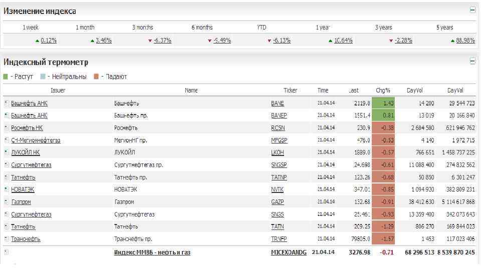Open the YTD change -6.13% link
The width and height of the screenshot is (481, 270).
point(282,40)
